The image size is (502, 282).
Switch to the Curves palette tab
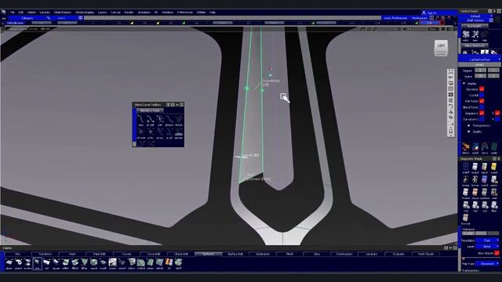pyautogui.click(x=126, y=254)
